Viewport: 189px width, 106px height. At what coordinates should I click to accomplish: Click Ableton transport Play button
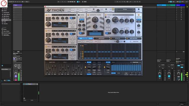click(69, 2)
